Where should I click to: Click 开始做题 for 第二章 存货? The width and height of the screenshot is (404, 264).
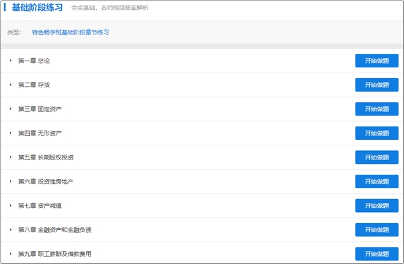pos(376,85)
